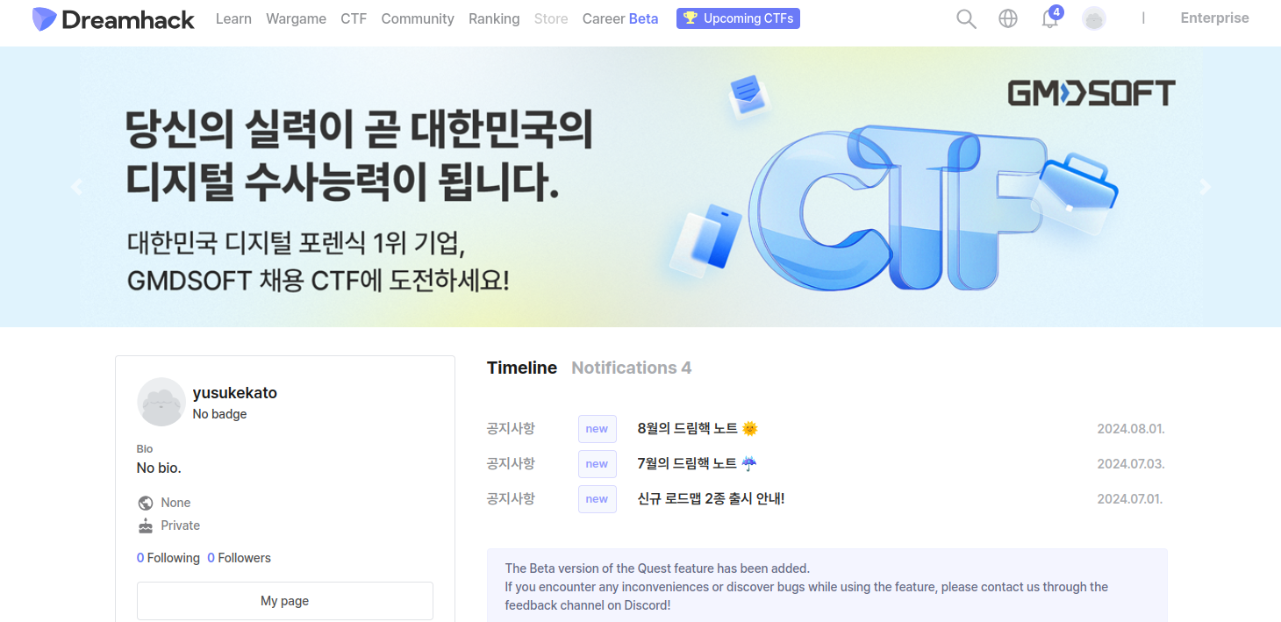Click the Enterprise link in header
The height and width of the screenshot is (622, 1281).
(x=1214, y=18)
